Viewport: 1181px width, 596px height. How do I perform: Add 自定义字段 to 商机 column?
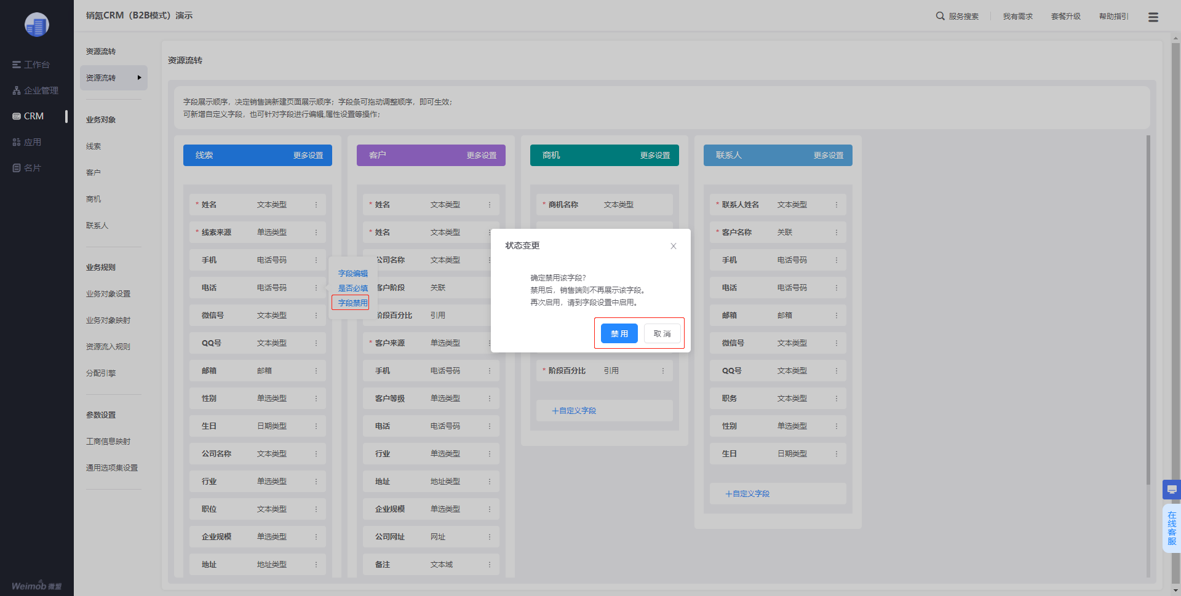coord(605,411)
